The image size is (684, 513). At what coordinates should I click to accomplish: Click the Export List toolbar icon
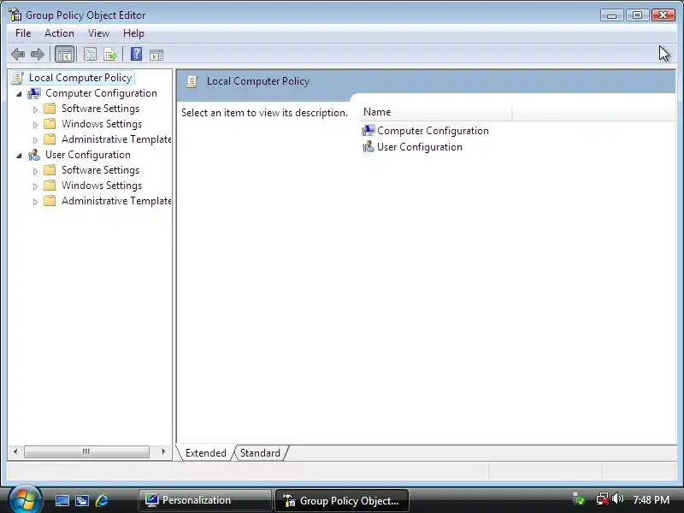pos(110,55)
